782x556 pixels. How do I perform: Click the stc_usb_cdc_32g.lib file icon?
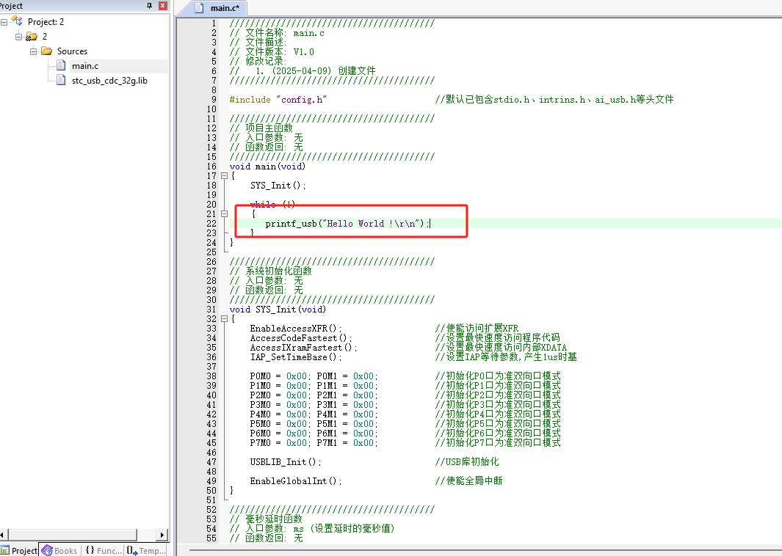coord(61,80)
